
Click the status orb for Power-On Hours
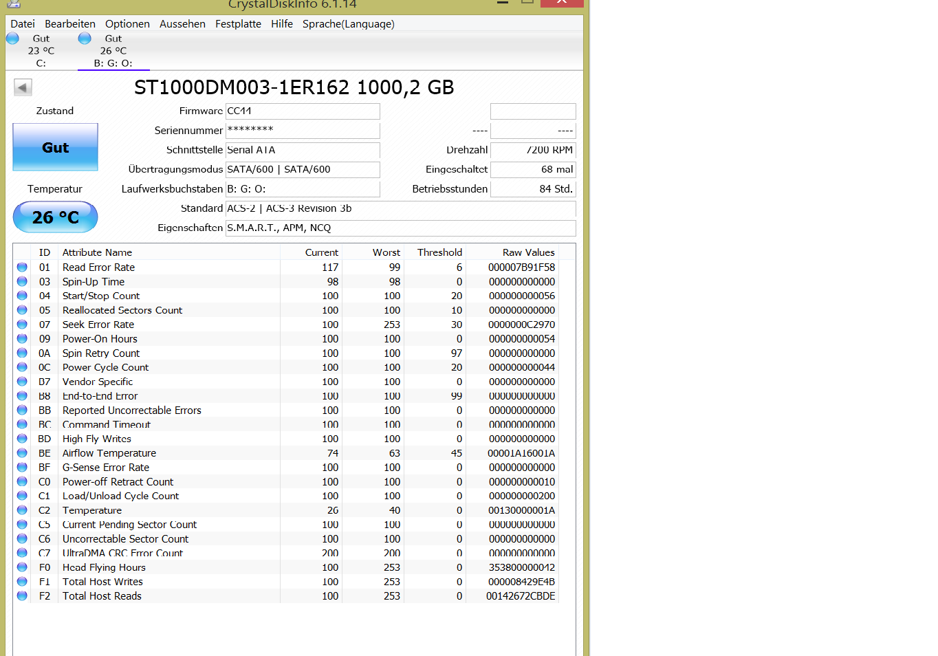(x=22, y=339)
